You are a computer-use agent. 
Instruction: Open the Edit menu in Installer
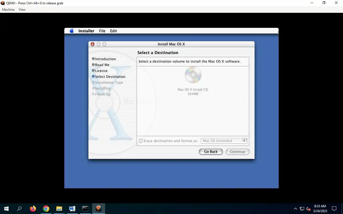pos(113,31)
